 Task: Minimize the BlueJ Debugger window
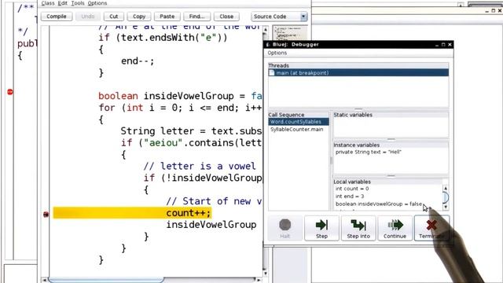click(437, 45)
